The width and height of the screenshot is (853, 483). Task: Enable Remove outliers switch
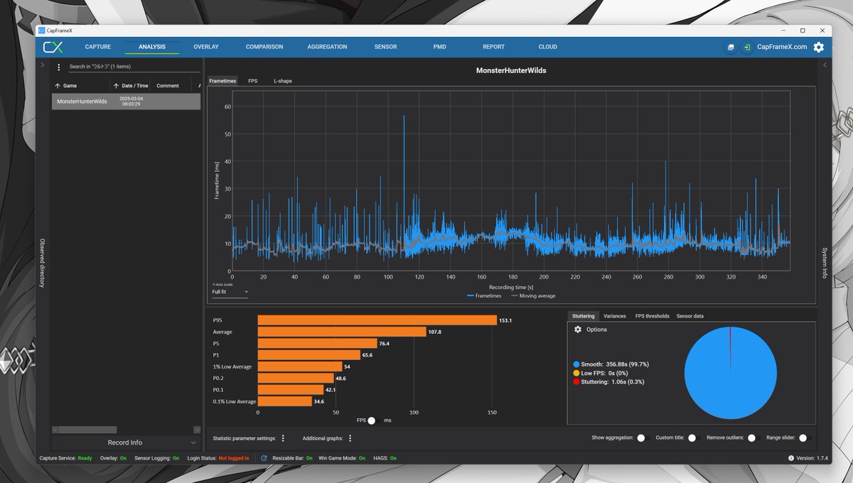(x=753, y=438)
